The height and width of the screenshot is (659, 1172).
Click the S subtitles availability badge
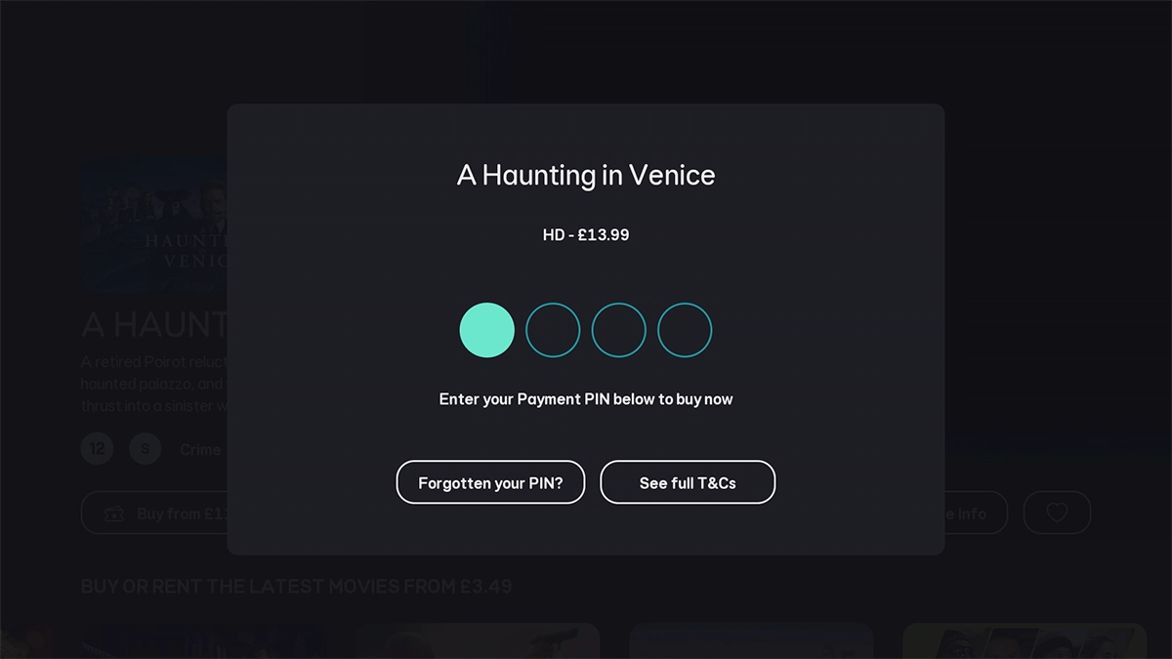[145, 448]
